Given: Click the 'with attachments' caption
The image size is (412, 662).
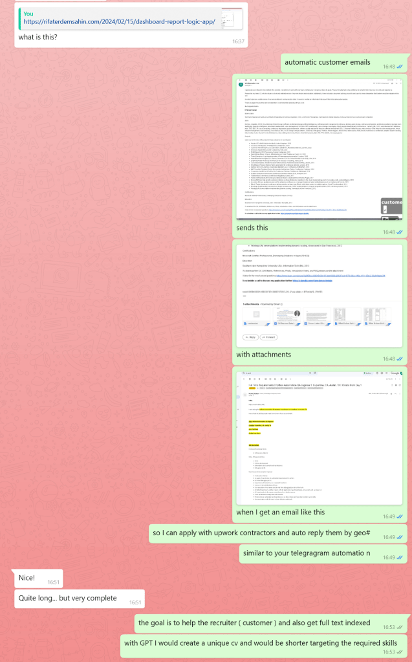Looking at the screenshot, I should 263,355.
